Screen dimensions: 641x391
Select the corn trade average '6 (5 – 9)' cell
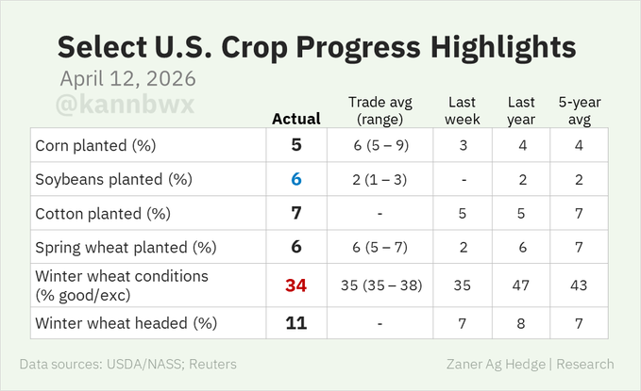pos(380,146)
